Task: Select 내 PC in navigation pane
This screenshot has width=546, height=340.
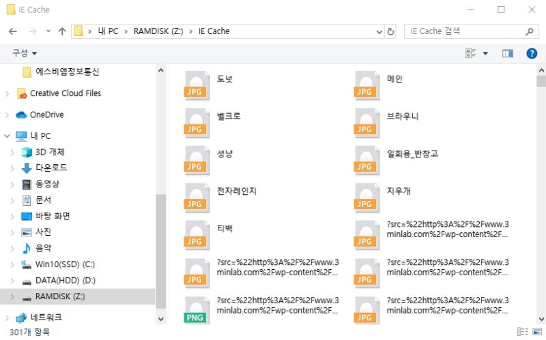Action: coord(40,136)
